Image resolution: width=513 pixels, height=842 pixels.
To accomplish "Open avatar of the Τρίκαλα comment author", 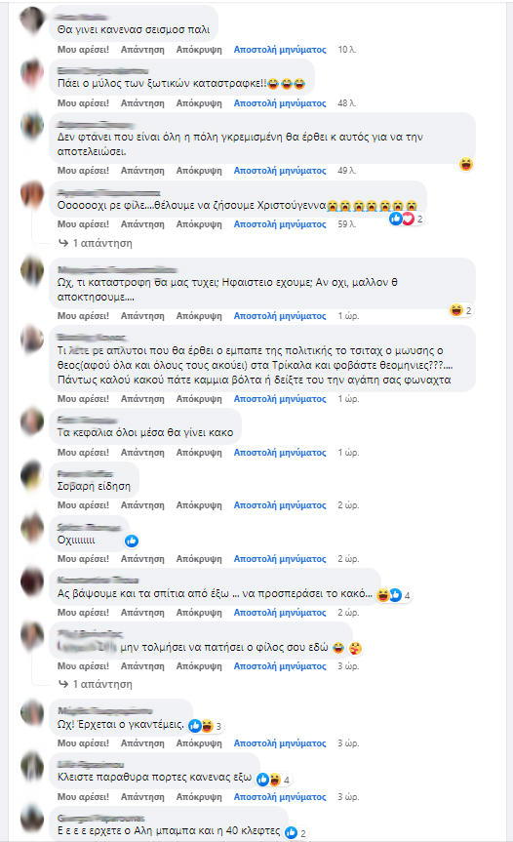I will pyautogui.click(x=32, y=339).
